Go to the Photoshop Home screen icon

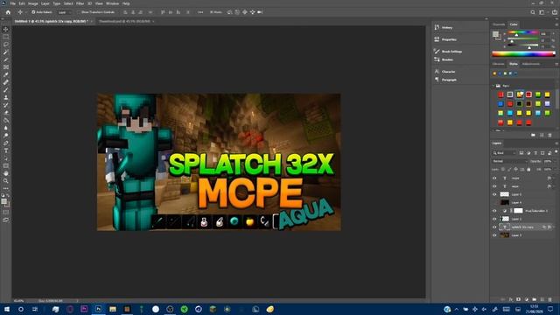click(8, 12)
